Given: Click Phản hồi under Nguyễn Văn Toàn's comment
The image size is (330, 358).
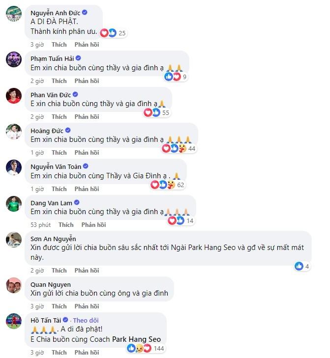Looking at the screenshot, I should click(87, 189).
